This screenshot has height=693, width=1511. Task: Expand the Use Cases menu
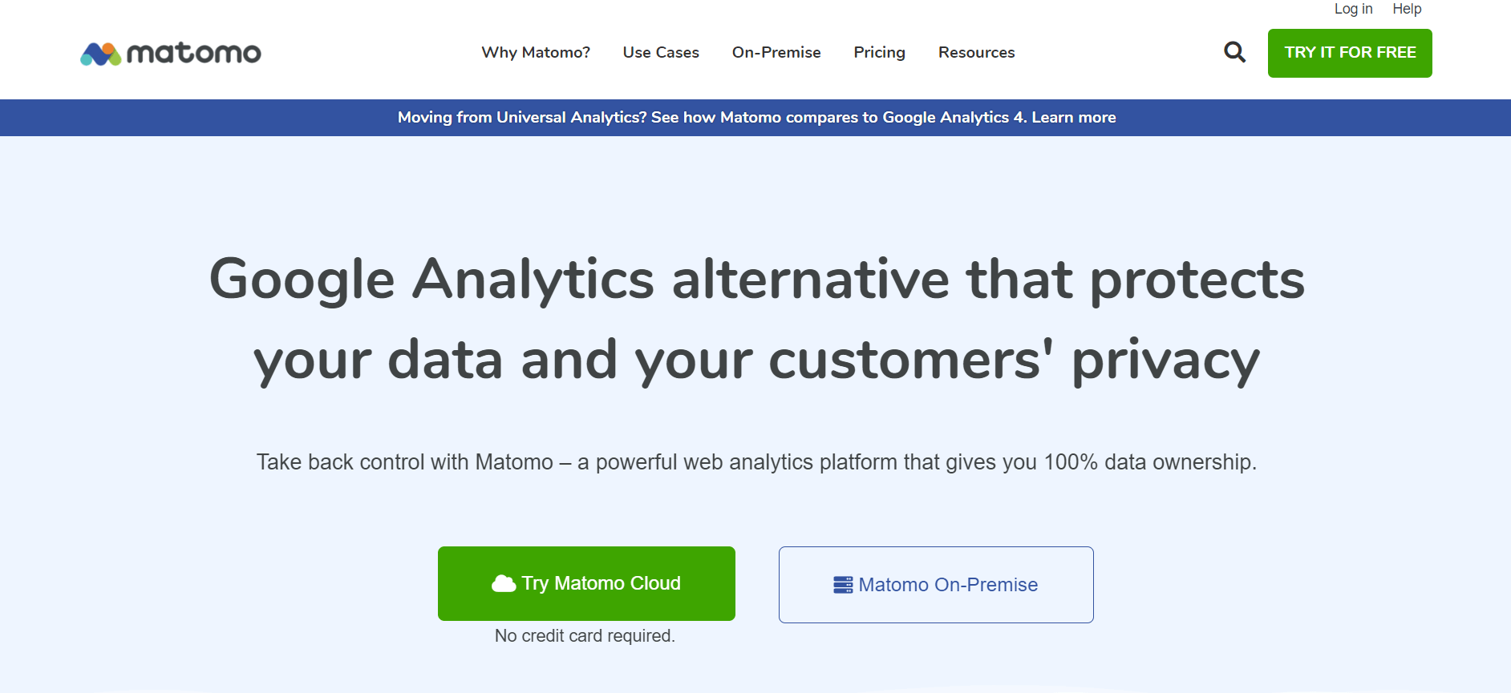(x=661, y=52)
